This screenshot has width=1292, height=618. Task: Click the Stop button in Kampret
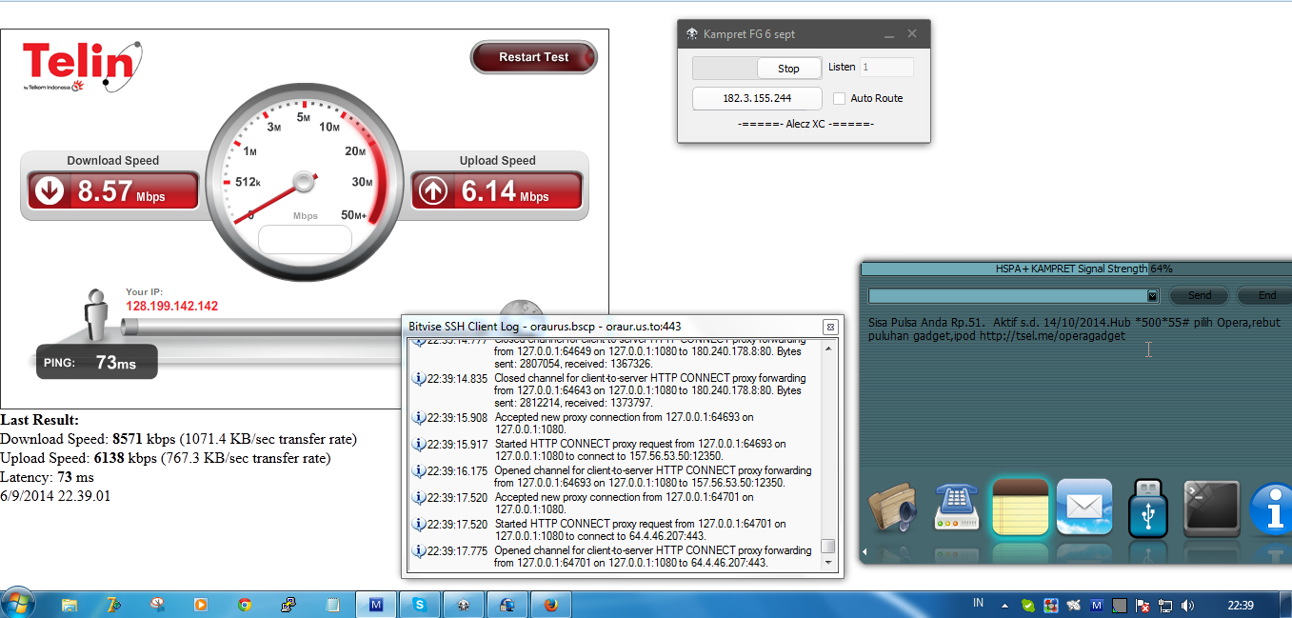pos(788,69)
